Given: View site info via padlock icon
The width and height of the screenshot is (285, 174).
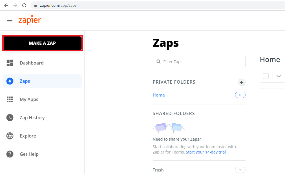Looking at the screenshot, I should click(x=36, y=5).
